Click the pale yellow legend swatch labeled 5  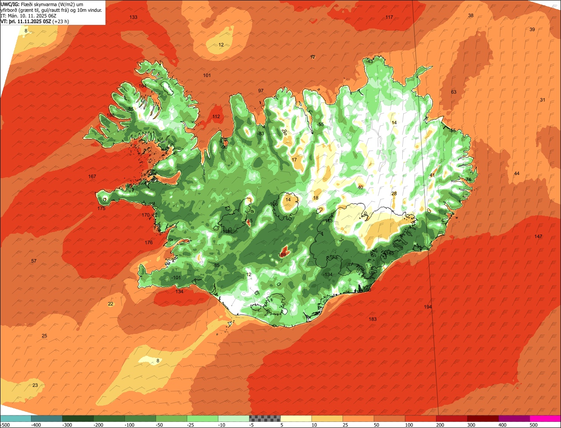tap(295, 418)
